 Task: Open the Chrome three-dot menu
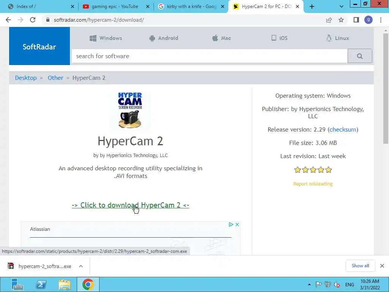[381, 20]
